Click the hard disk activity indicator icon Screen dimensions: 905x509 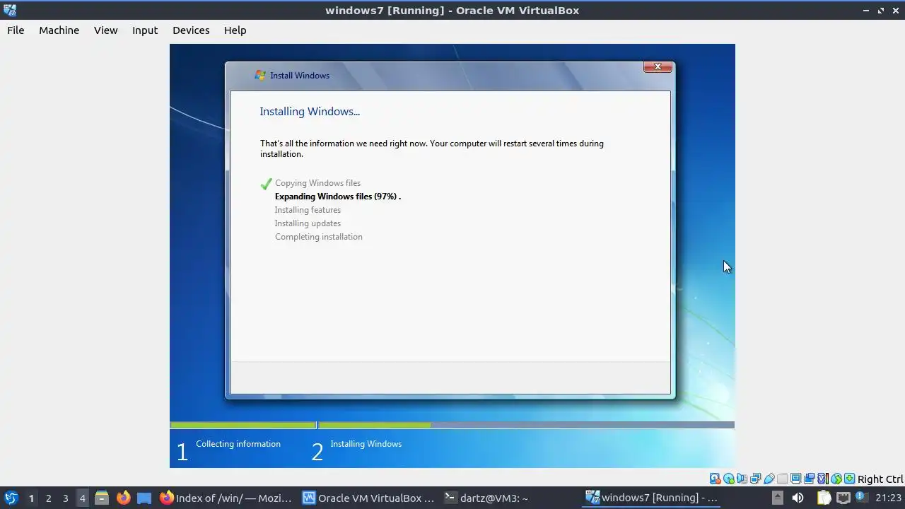coord(715,479)
